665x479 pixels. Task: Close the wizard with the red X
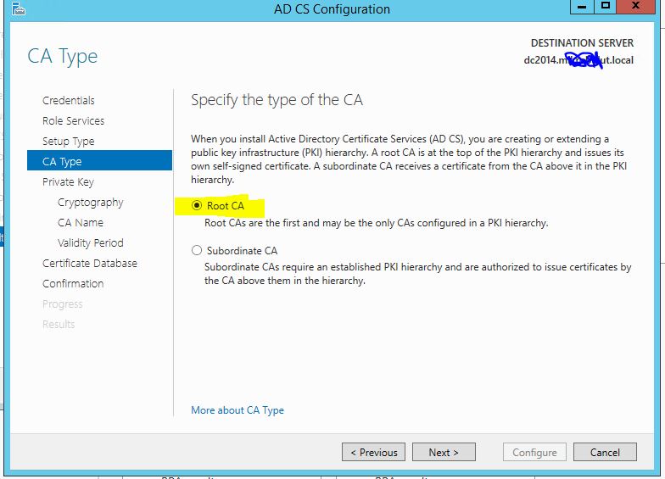point(635,7)
